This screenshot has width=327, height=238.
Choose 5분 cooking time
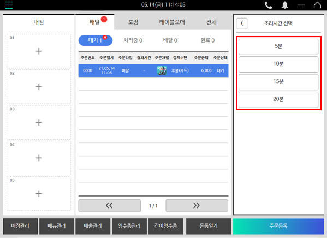click(x=278, y=46)
